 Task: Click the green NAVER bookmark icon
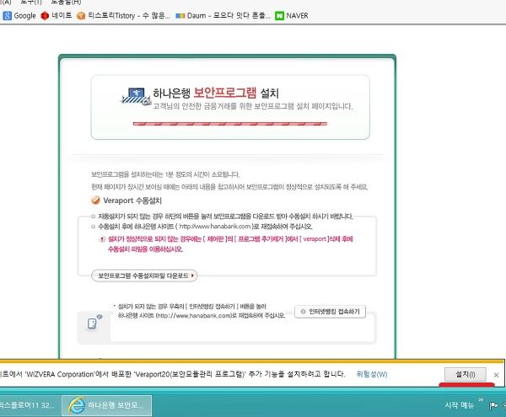click(279, 15)
